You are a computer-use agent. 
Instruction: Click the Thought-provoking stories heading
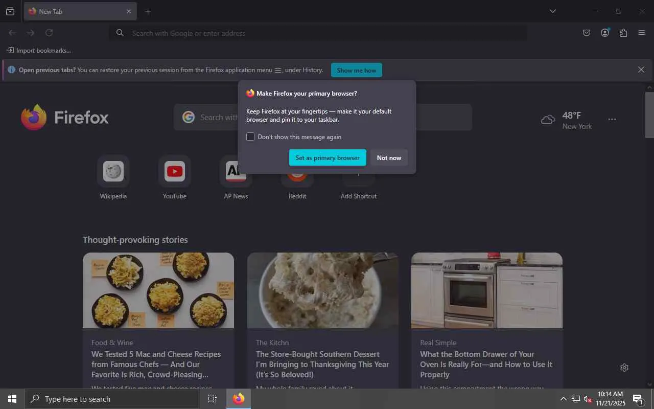(135, 240)
